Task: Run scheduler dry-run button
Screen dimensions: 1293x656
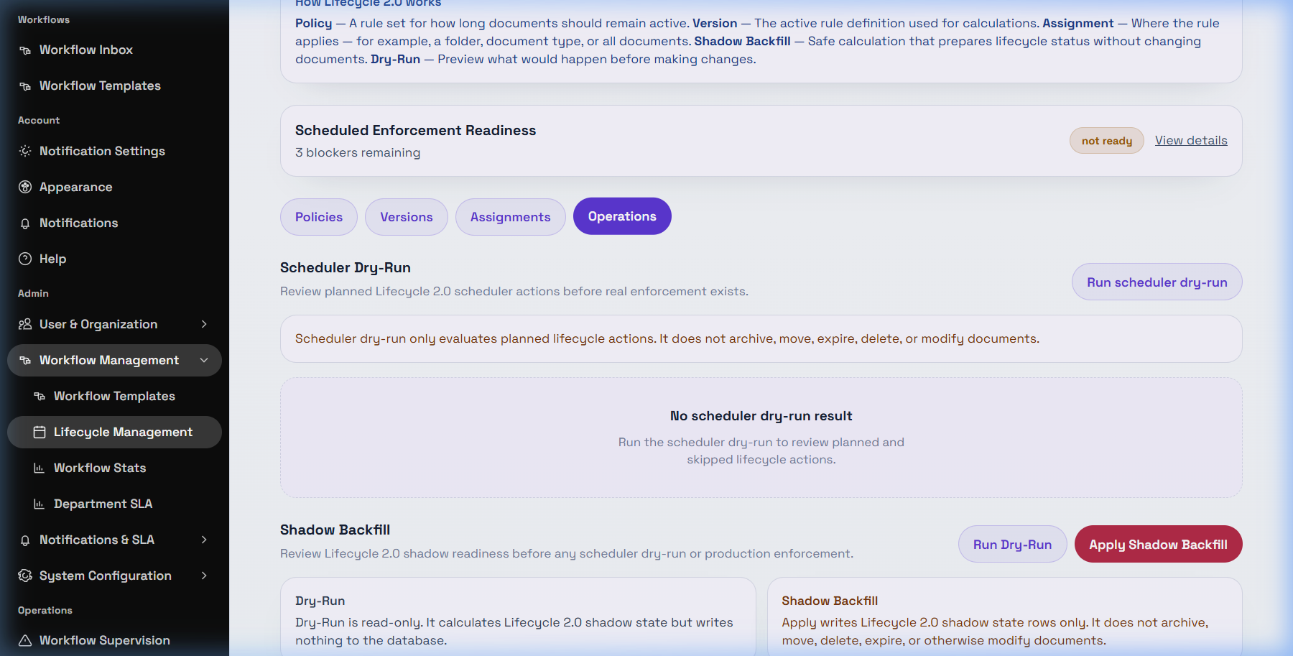Action: click(x=1157, y=282)
